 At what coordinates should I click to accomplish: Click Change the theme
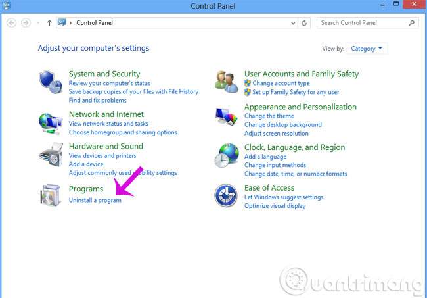[x=269, y=116]
